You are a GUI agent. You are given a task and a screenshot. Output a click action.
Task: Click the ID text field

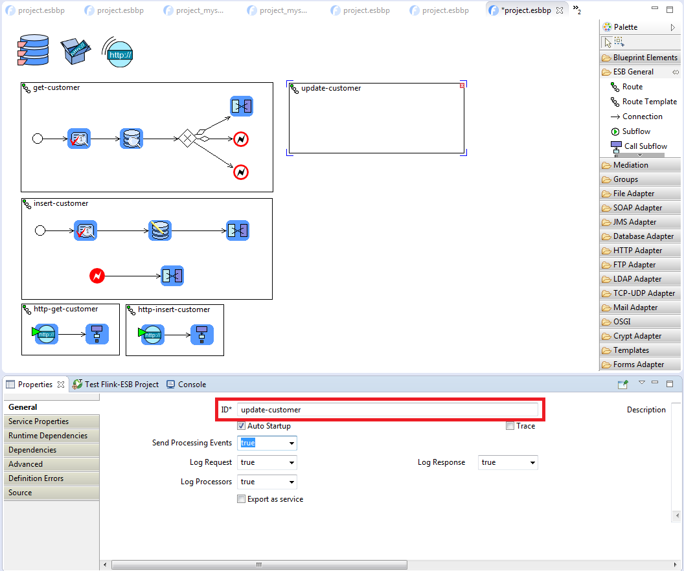pyautogui.click(x=387, y=410)
